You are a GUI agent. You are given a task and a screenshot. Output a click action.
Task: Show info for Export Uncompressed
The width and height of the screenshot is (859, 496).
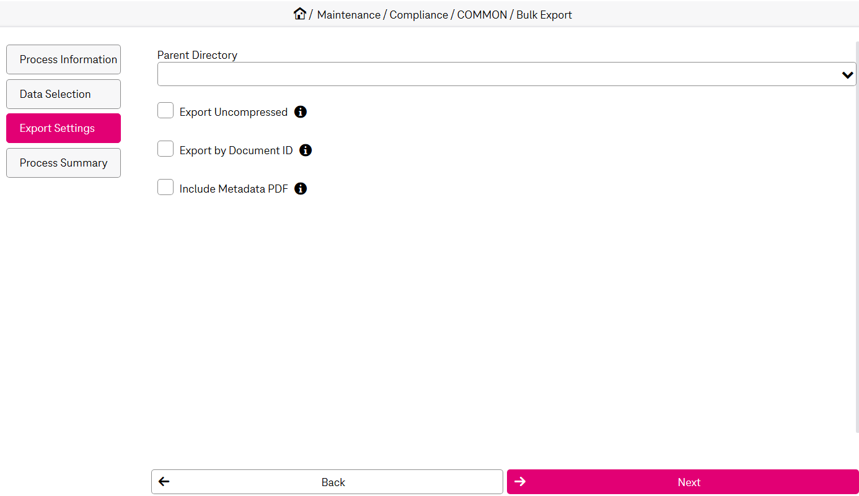pos(301,112)
